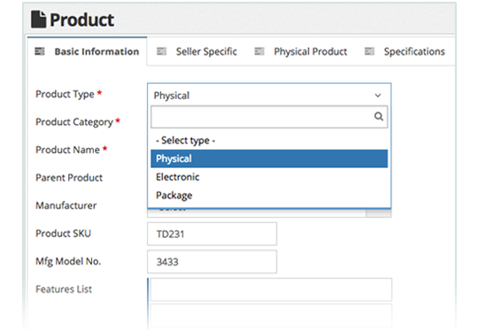The height and width of the screenshot is (330, 478).
Task: Click the Specifications tab list icon
Action: [369, 51]
